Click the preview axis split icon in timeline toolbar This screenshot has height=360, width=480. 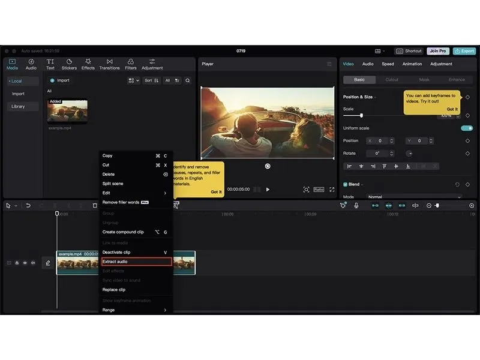[x=415, y=205]
